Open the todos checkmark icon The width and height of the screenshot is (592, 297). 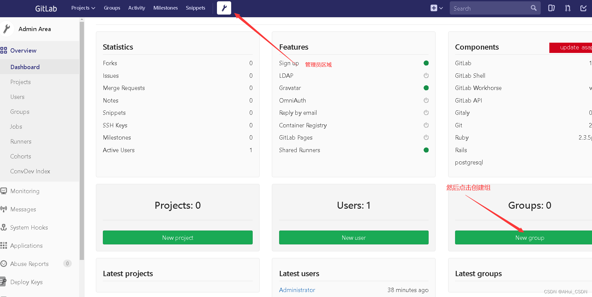[x=583, y=8]
